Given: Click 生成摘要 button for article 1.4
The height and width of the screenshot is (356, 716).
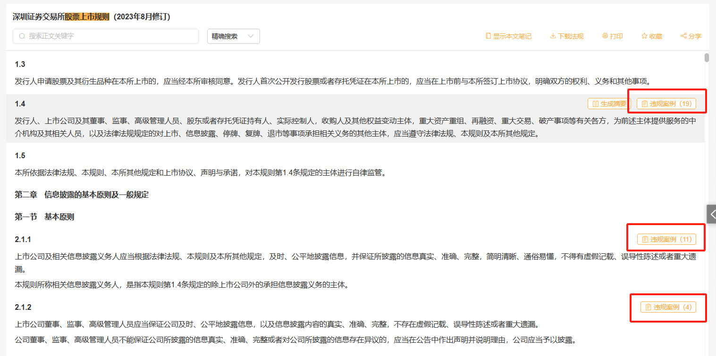Looking at the screenshot, I should (x=609, y=104).
